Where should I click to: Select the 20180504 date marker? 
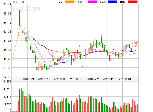(x=125, y=79)
